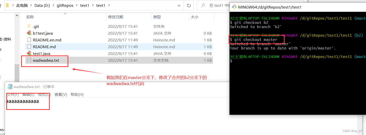366x135 pixels.
Task: Click the 1 KB size of wadwadwa.txt
Action: tap(208, 60)
